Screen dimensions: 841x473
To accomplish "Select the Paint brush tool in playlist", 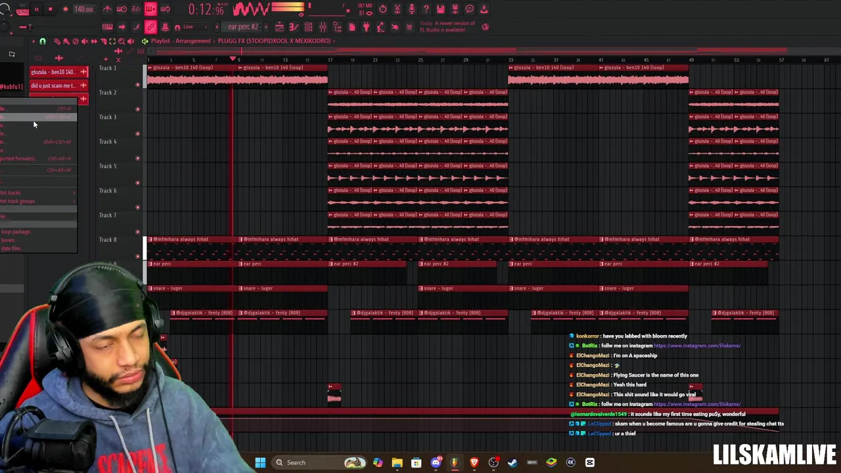I will (x=66, y=41).
